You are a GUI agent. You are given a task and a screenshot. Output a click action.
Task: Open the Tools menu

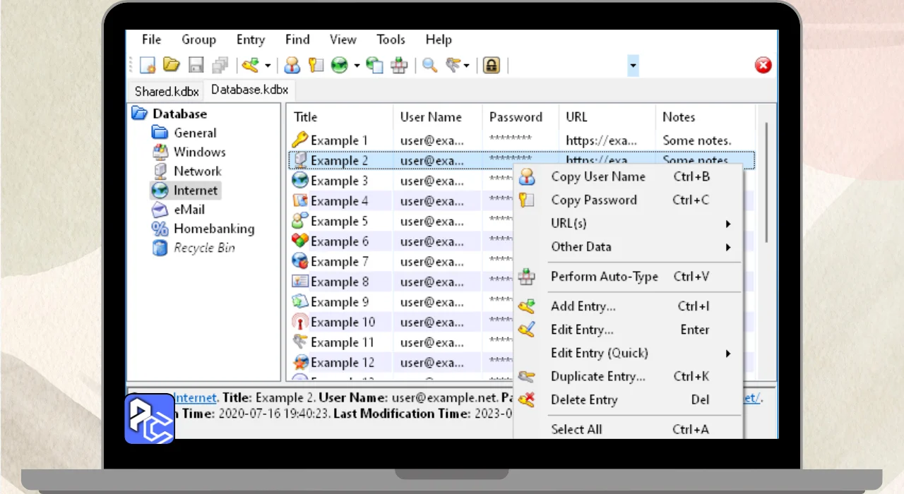tap(391, 40)
